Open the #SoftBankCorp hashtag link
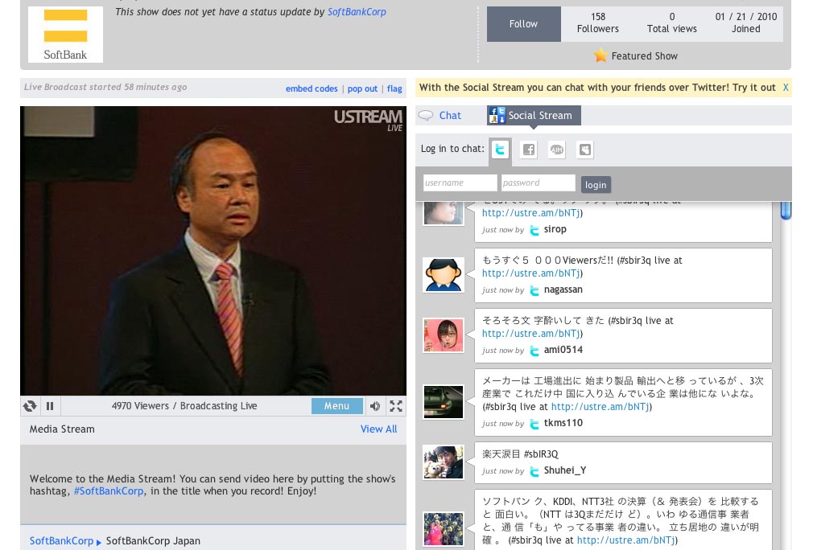Screen dimensions: 813x550 click(109, 491)
